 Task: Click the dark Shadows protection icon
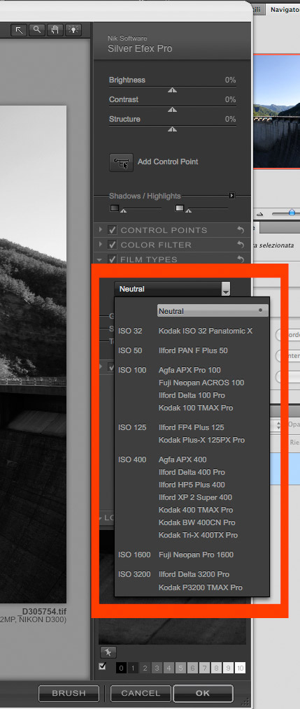(115, 208)
